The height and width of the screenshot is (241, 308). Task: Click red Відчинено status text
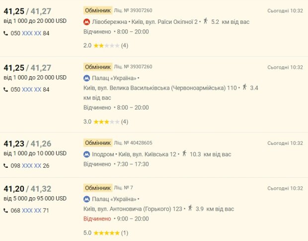pos(97,219)
